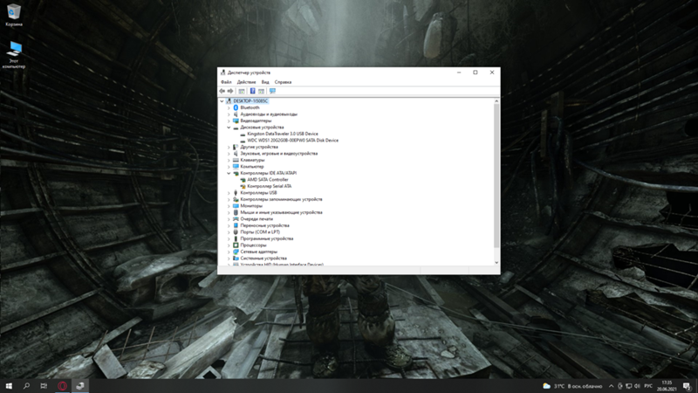The height and width of the screenshot is (393, 698).
Task: Click the Device Manager taskbar icon
Action: coord(80,386)
